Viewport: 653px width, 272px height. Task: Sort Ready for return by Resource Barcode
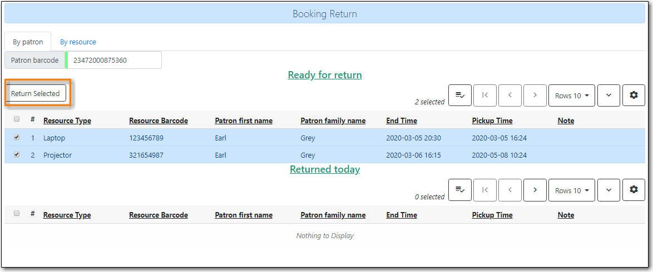pos(159,121)
